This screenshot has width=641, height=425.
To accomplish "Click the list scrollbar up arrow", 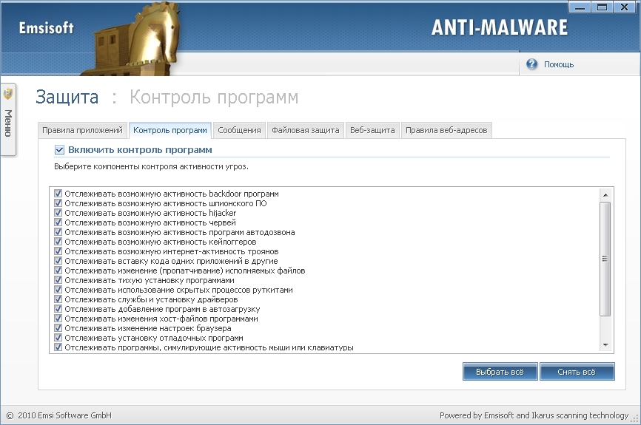I will click(x=605, y=194).
